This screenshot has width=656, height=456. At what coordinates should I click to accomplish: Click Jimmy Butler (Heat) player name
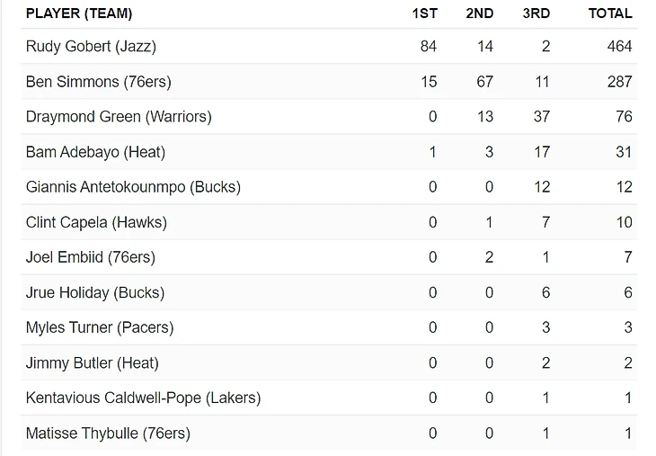(x=92, y=362)
